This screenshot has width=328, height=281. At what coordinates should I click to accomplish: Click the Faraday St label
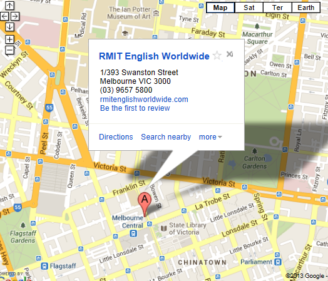208,33
